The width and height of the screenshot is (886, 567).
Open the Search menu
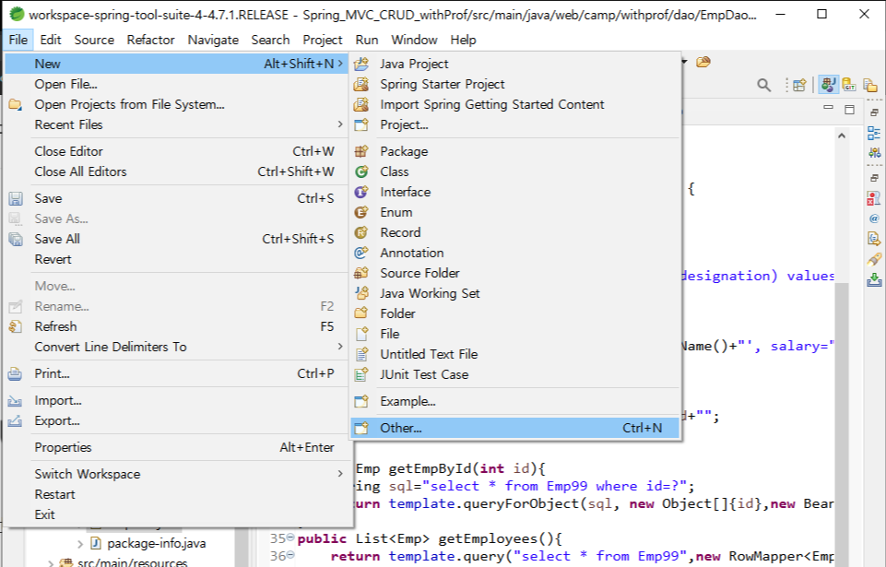[x=271, y=41]
